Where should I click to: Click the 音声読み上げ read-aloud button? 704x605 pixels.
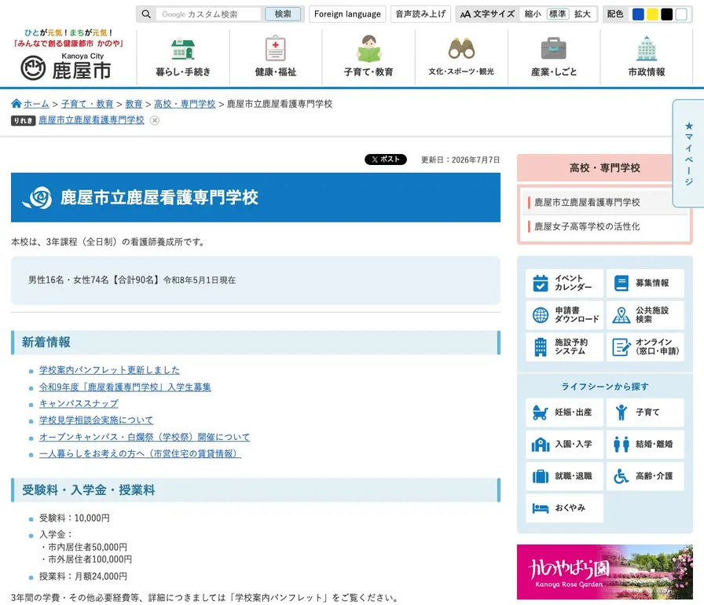tap(420, 14)
